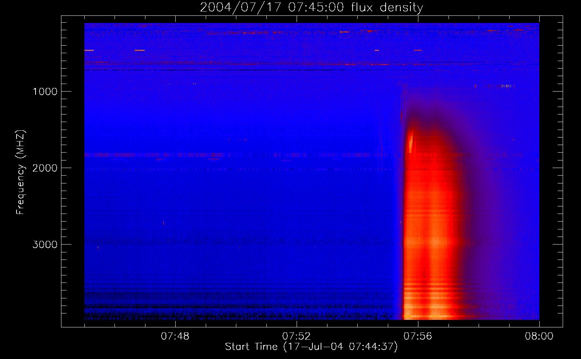Viewport: 581px width, 359px height.
Task: Click the plot title '2004/07/17 07:45:00 flux density'
Action: click(x=311, y=7)
